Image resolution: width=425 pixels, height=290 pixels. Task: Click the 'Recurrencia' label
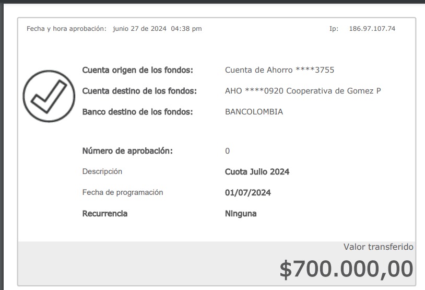105,214
